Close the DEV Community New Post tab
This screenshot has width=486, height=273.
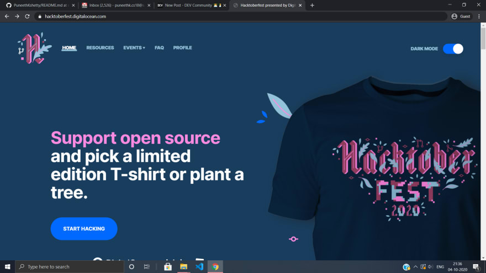[x=225, y=6]
